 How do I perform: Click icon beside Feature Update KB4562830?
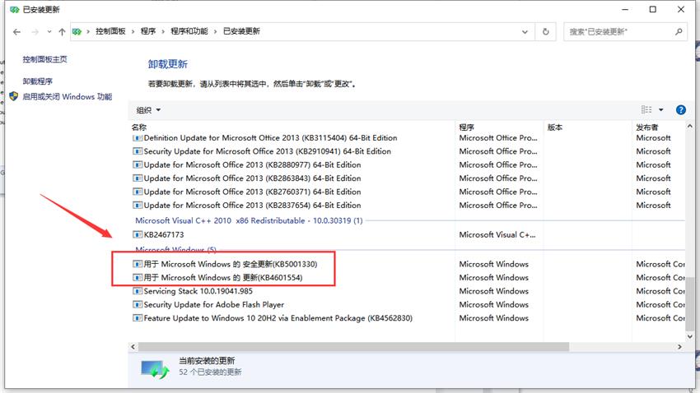pyautogui.click(x=138, y=318)
